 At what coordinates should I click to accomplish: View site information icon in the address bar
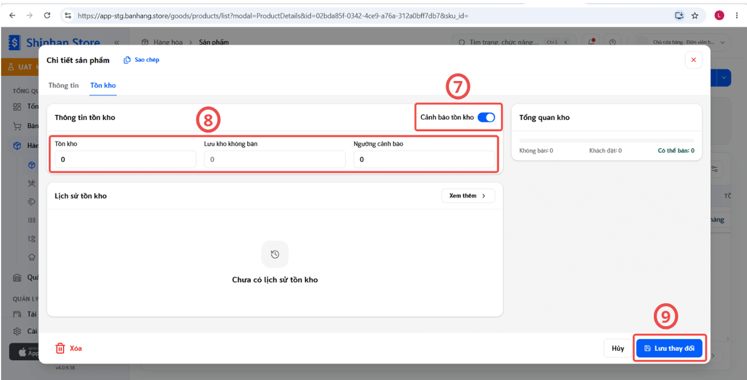[x=68, y=16]
